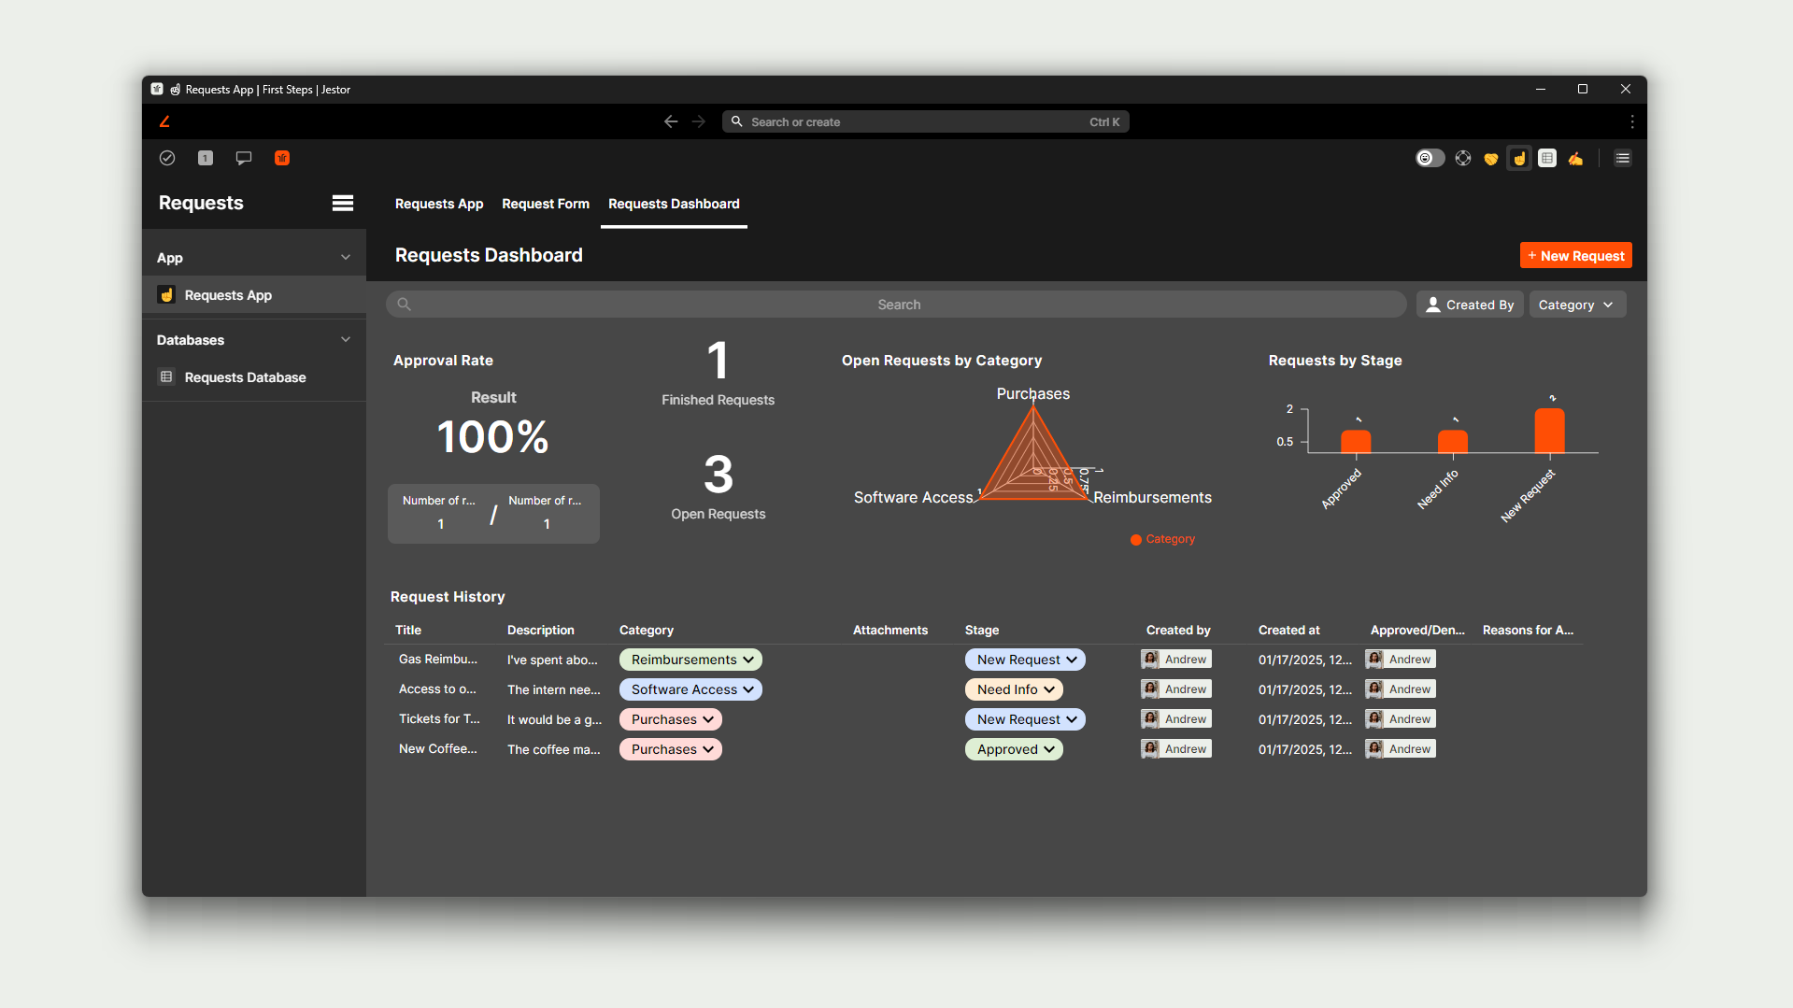Click the person icon in Created By filter
Viewport: 1793px width, 1008px height.
(1433, 305)
